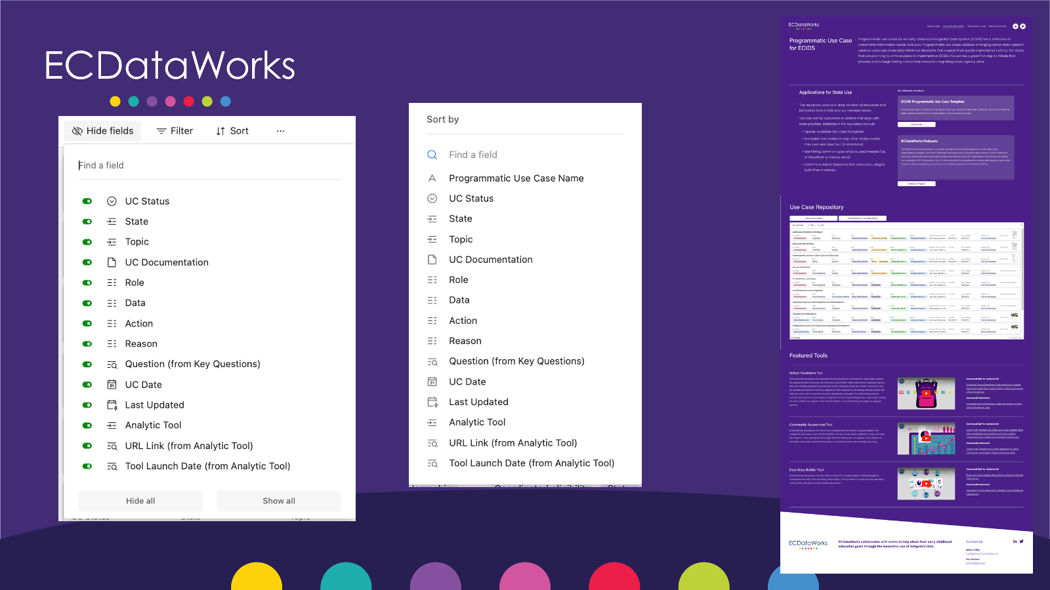The height and width of the screenshot is (590, 1050).
Task: Click Question lookup icon in Hide fields list
Action: click(x=112, y=364)
